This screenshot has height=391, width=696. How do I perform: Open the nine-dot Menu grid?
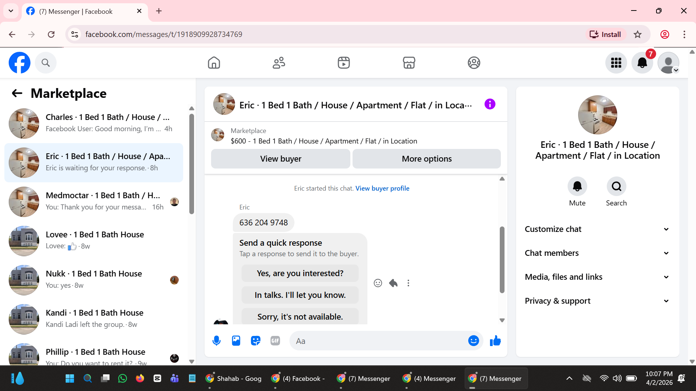(616, 63)
